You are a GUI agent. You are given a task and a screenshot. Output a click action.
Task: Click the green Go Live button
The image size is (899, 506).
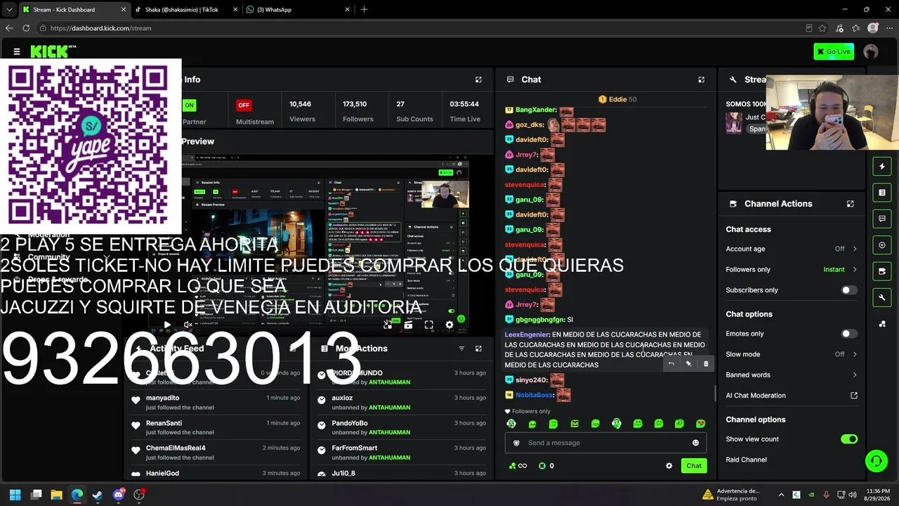click(x=834, y=51)
